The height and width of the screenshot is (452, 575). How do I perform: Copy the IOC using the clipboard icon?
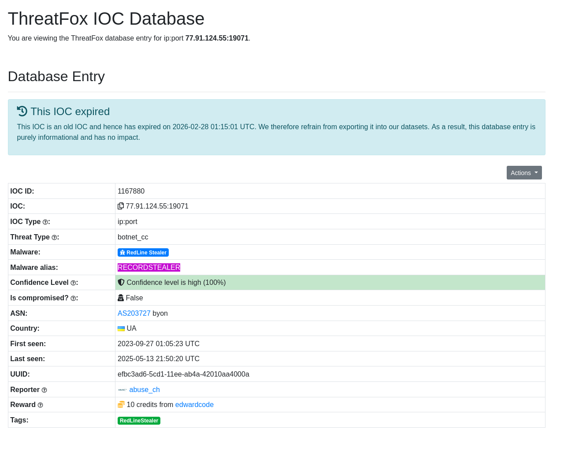click(121, 206)
